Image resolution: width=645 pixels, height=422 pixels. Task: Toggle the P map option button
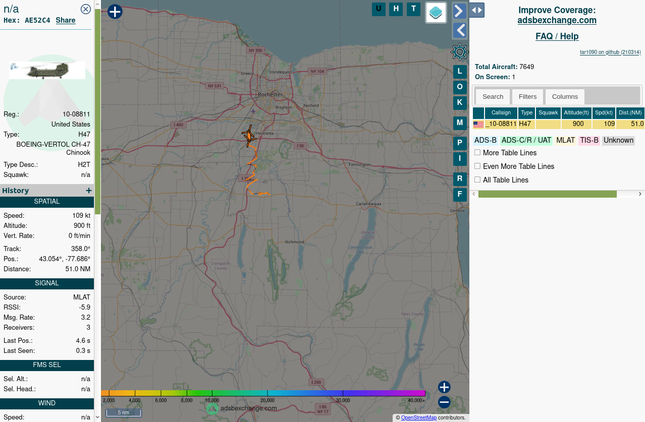tap(460, 143)
